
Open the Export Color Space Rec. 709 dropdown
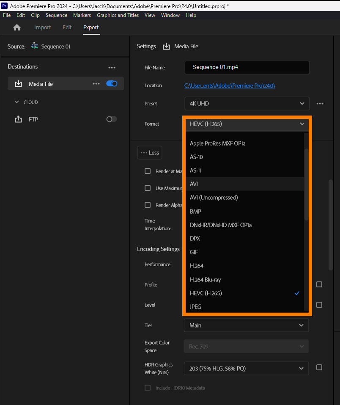tap(246, 346)
